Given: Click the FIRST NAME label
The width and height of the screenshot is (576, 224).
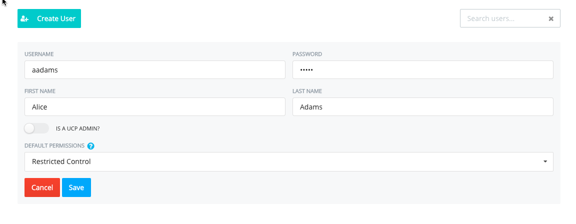Looking at the screenshot, I should click(40, 91).
